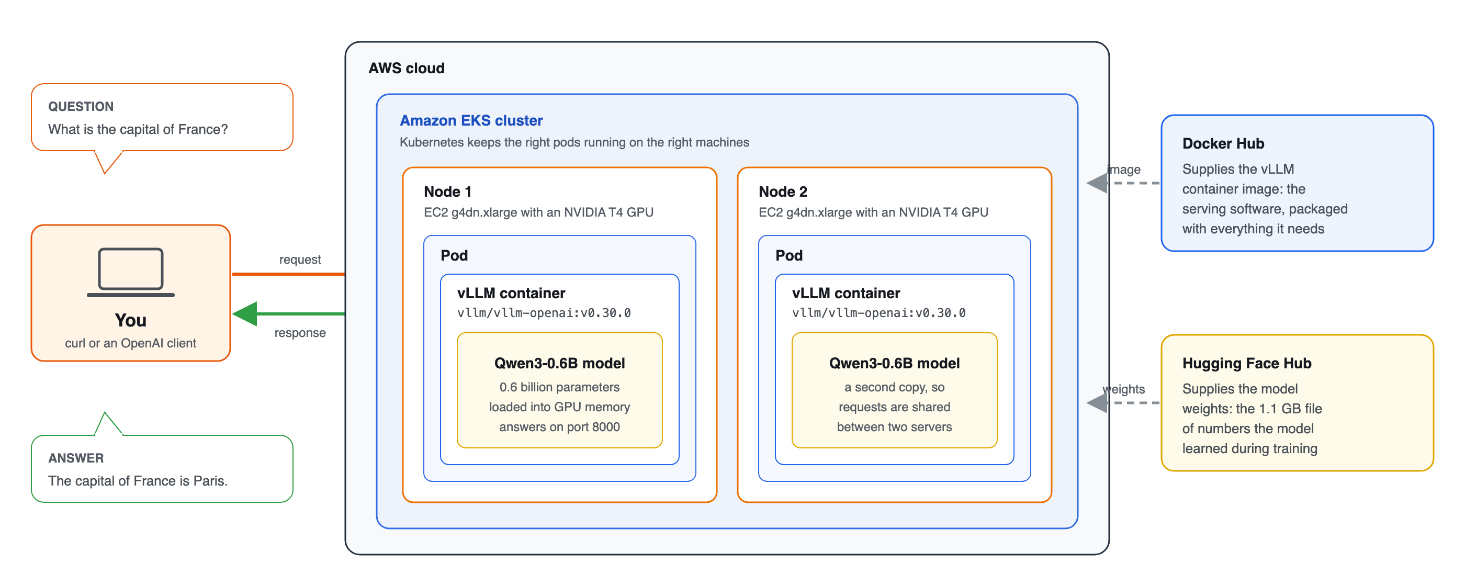
Task: Click the 'response' arrow label
Action: (300, 333)
